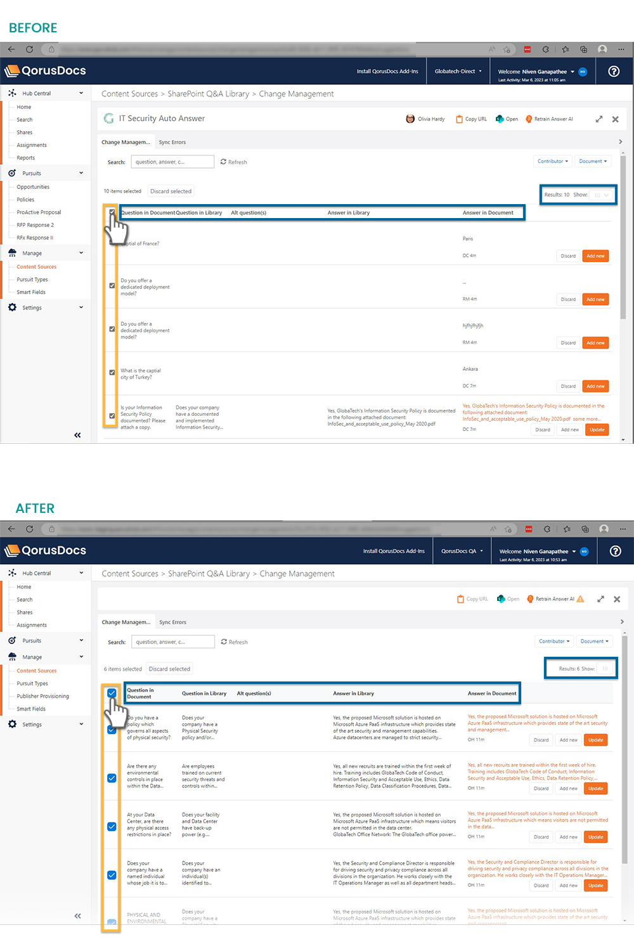The image size is (634, 942).
Task: Open the QorusDocs QA dropdown
Action: click(462, 551)
